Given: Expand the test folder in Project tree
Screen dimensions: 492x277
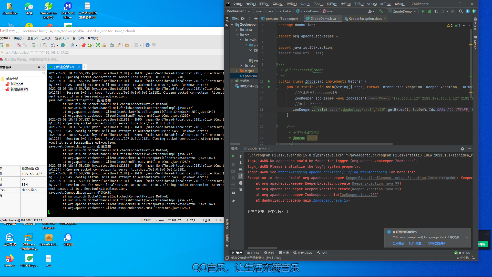Looking at the screenshot, I should coord(241,66).
